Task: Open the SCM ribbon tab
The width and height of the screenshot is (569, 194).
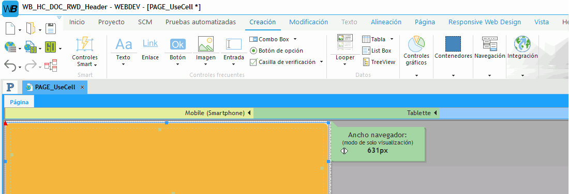Action: click(145, 22)
